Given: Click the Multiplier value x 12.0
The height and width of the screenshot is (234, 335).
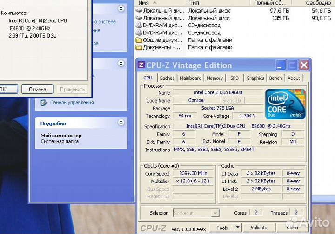Looking at the screenshot, I should [x=193, y=181].
